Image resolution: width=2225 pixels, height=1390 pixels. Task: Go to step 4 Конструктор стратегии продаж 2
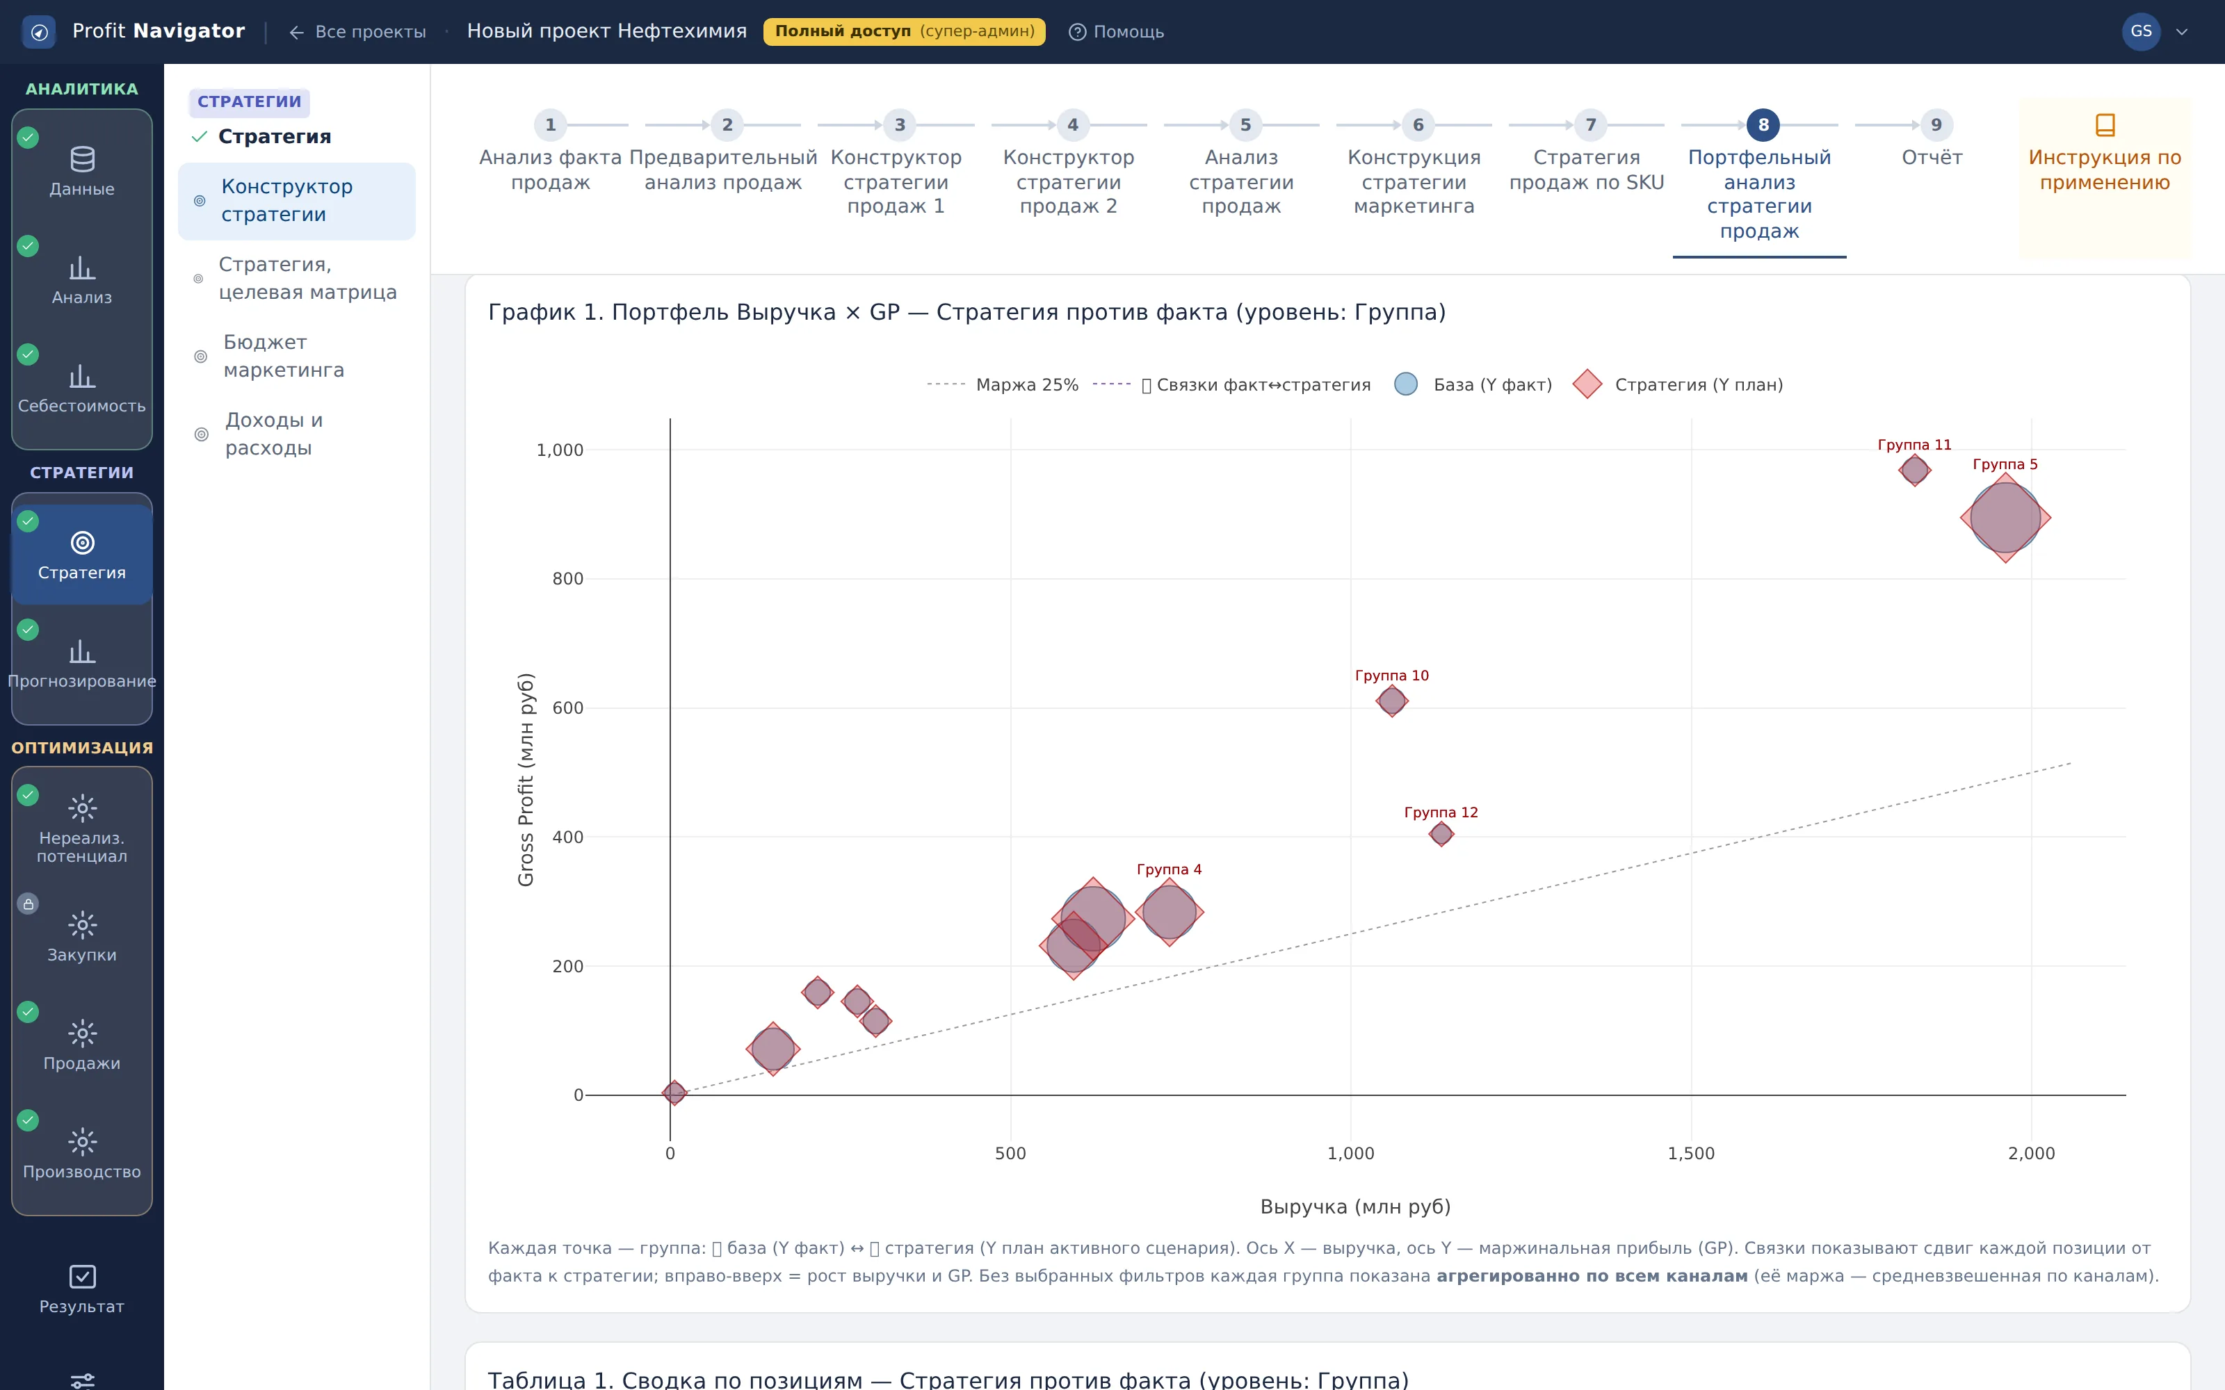[1069, 163]
